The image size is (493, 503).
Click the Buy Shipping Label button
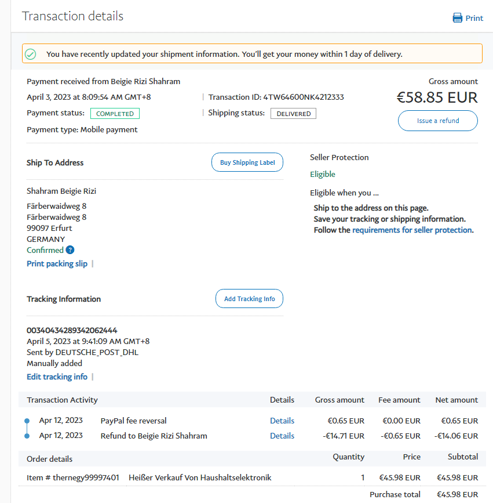click(x=247, y=162)
